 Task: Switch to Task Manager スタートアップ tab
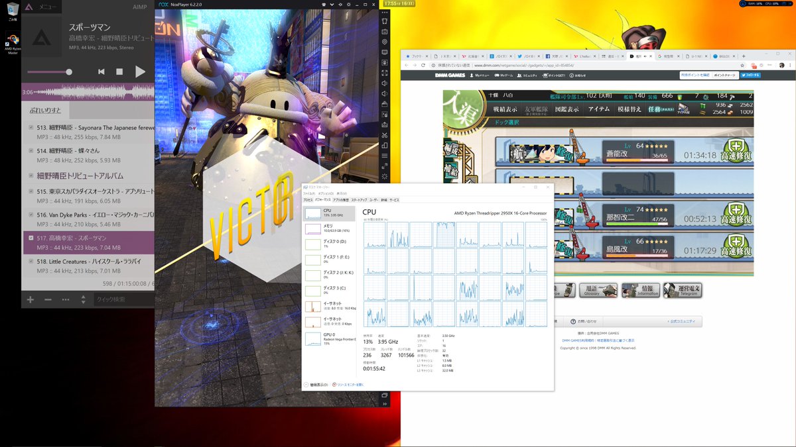click(x=358, y=199)
